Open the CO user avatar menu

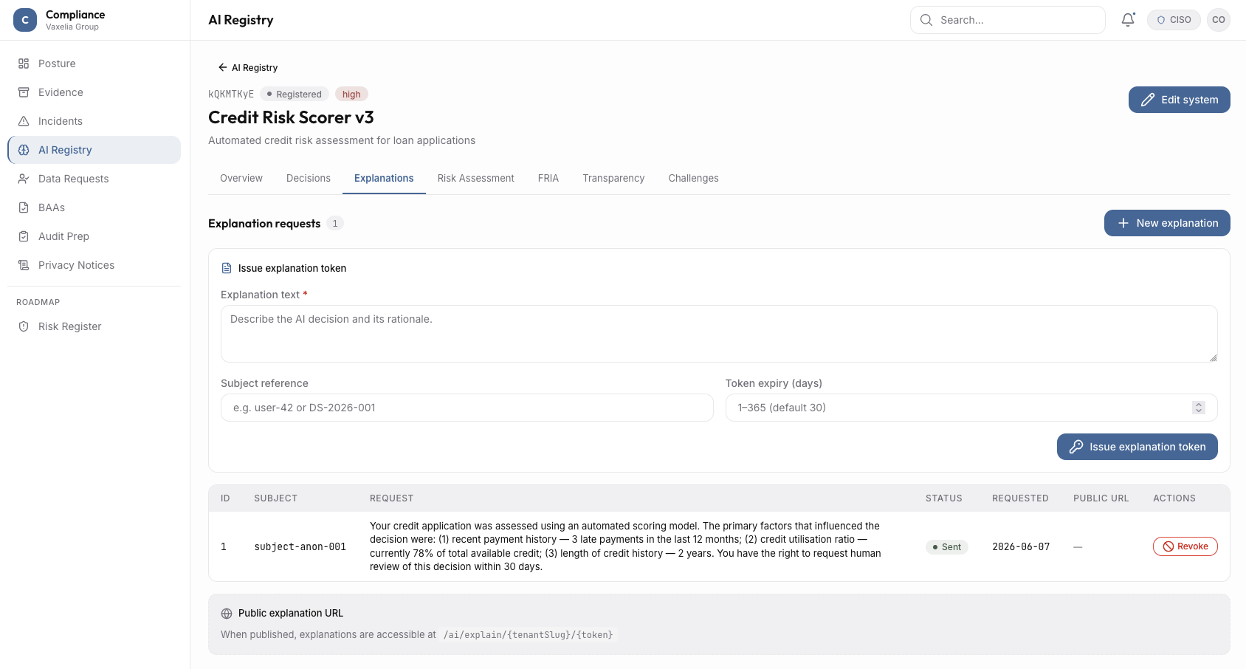click(x=1219, y=20)
